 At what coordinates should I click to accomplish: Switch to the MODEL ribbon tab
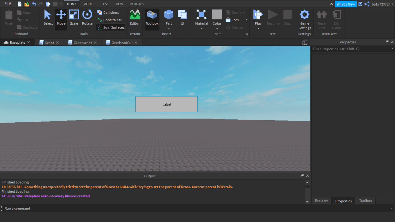[89, 4]
